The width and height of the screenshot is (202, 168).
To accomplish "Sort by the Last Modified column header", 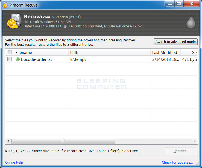I will point(165,52).
